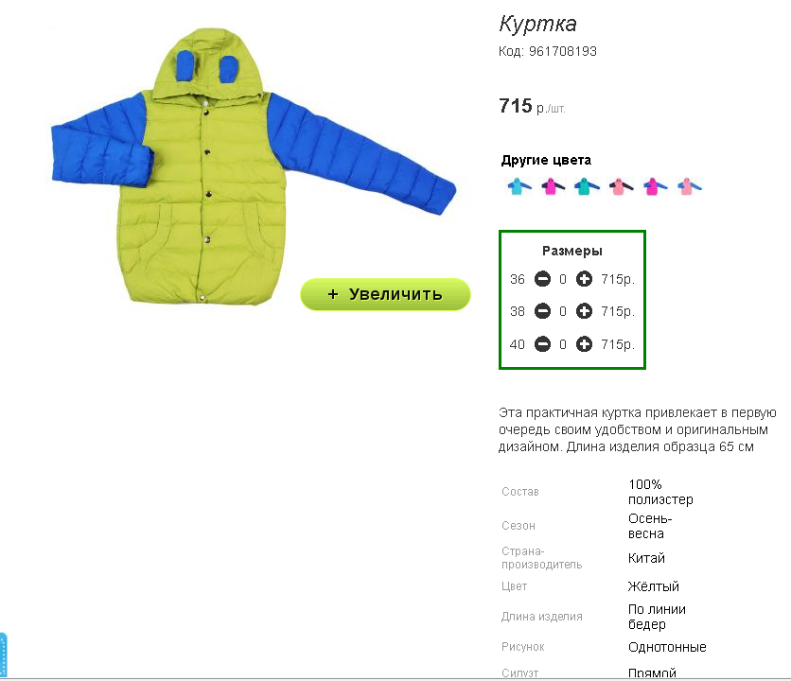The width and height of the screenshot is (791, 681).
Task: Click the product code 961708193
Action: tap(562, 51)
